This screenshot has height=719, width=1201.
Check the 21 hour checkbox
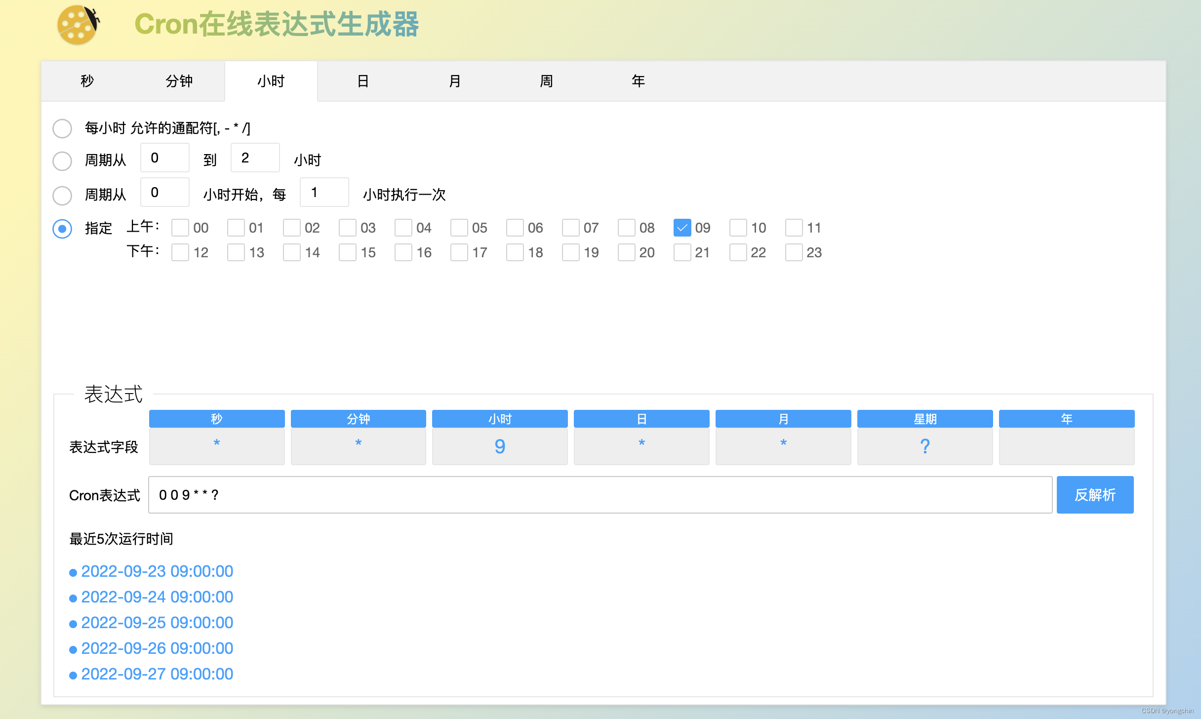click(682, 252)
